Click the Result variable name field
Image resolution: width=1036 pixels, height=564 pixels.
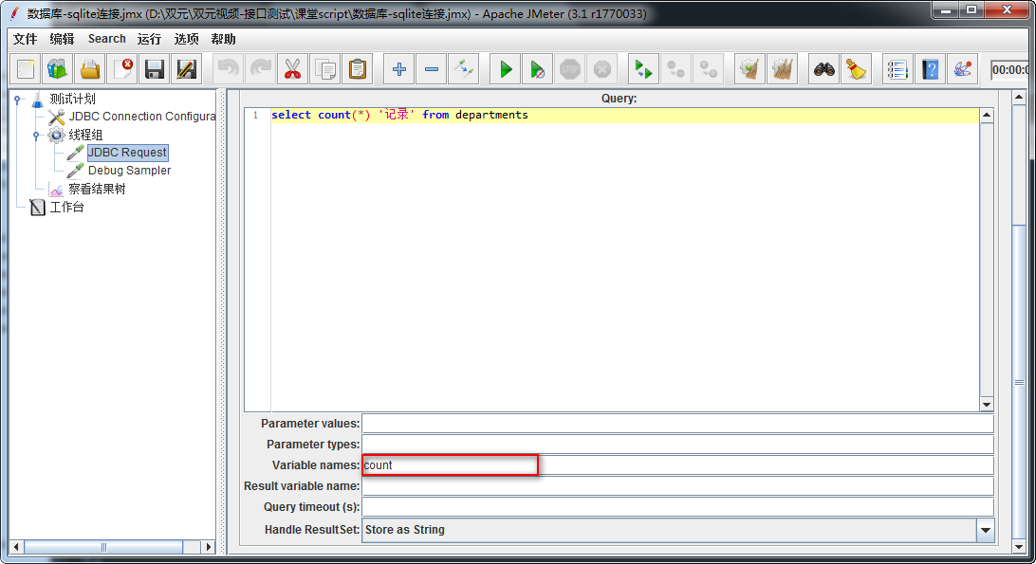678,486
